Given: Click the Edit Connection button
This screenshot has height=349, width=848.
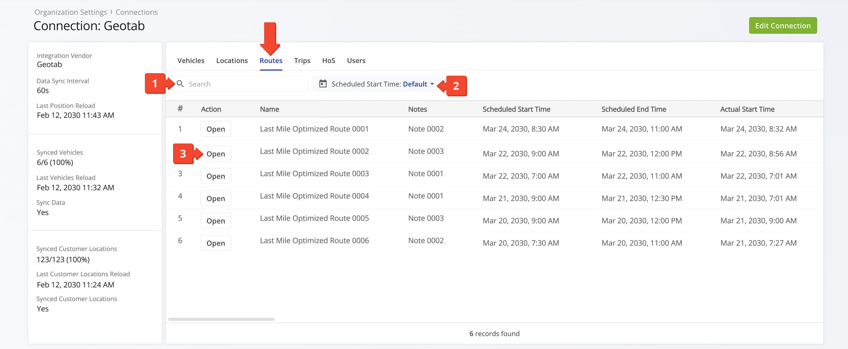Looking at the screenshot, I should [x=783, y=26].
